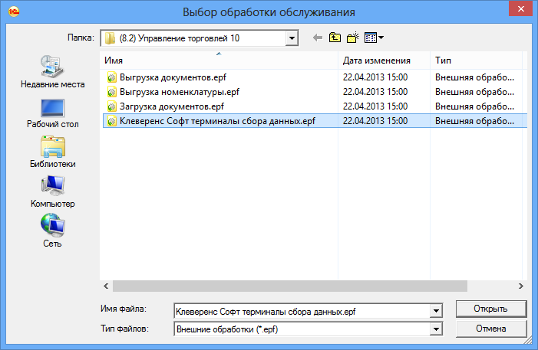Select file icon of Выгрузка номенклатуры.epf
538x350 pixels.
pyautogui.click(x=111, y=92)
